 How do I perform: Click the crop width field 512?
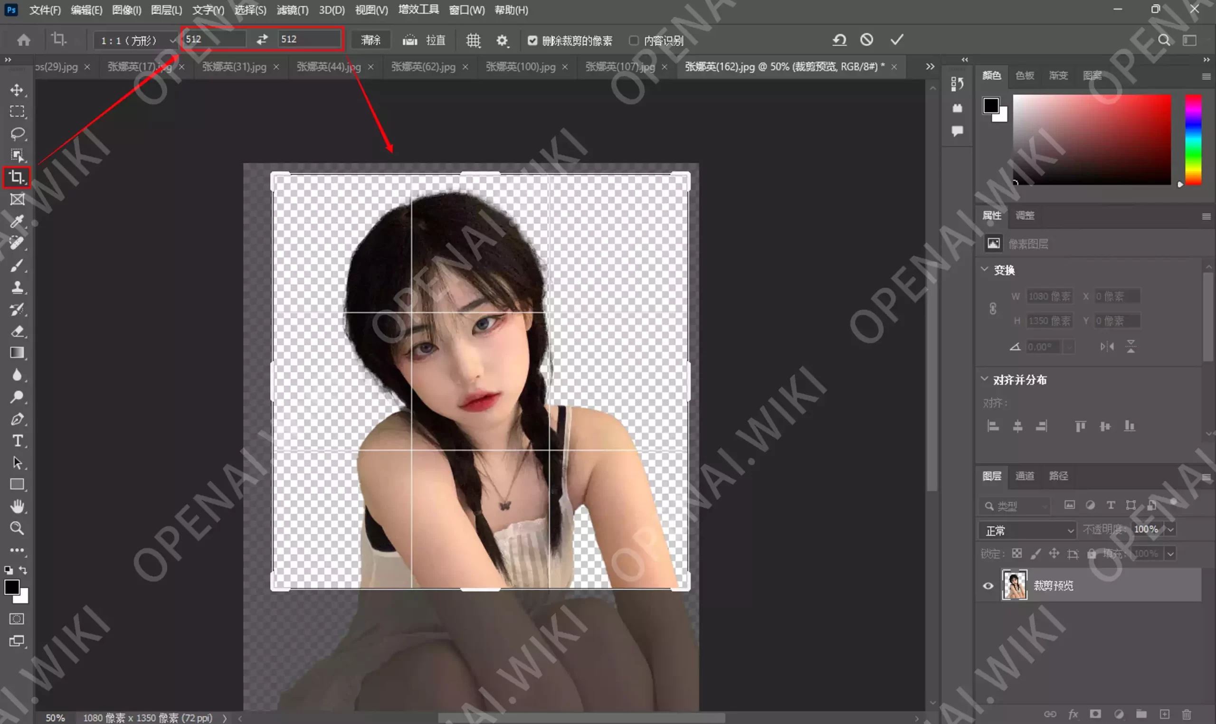tap(214, 39)
